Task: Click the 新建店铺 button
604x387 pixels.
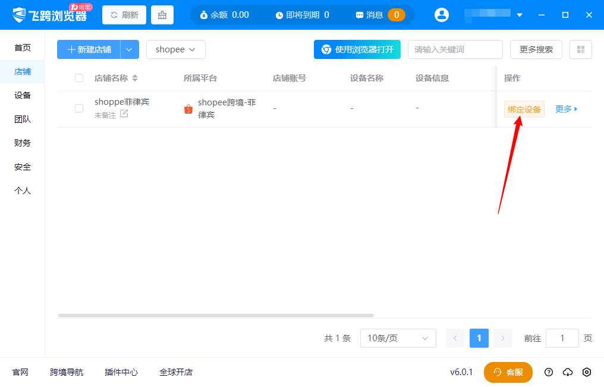Action: pos(89,49)
